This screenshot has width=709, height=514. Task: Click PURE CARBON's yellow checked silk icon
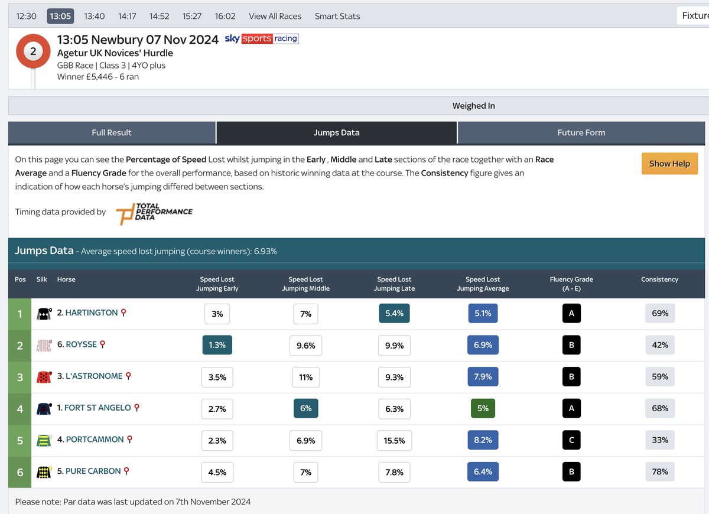pyautogui.click(x=43, y=472)
